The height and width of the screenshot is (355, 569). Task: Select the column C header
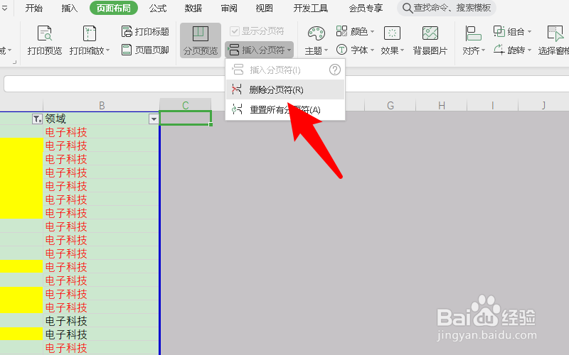click(x=186, y=105)
